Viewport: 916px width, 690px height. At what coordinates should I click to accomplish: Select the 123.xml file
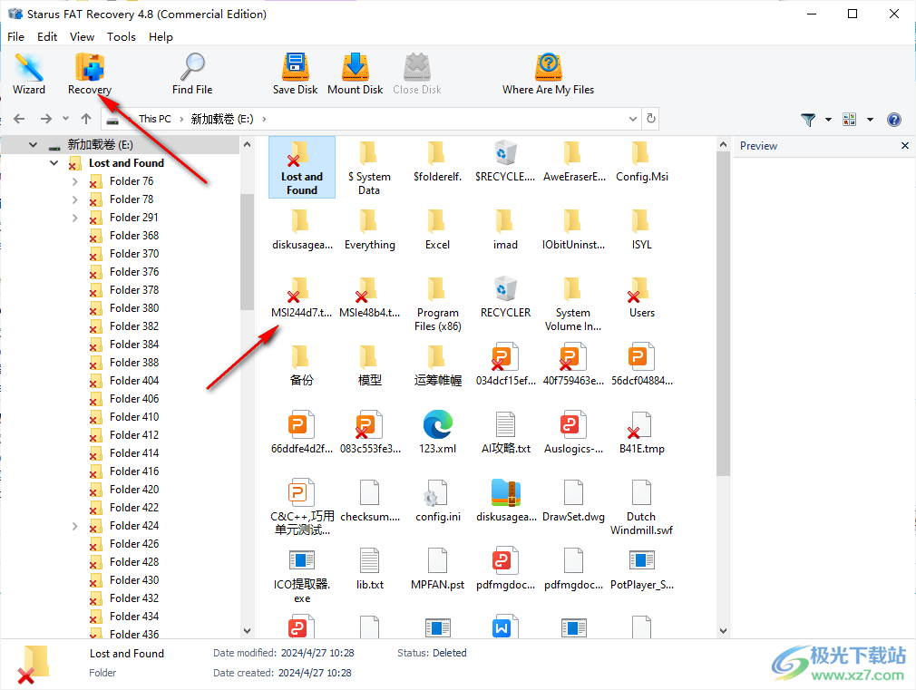(437, 431)
